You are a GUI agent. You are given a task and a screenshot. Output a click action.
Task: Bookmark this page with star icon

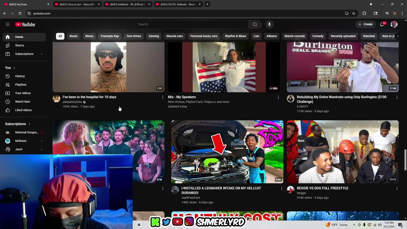[354, 13]
